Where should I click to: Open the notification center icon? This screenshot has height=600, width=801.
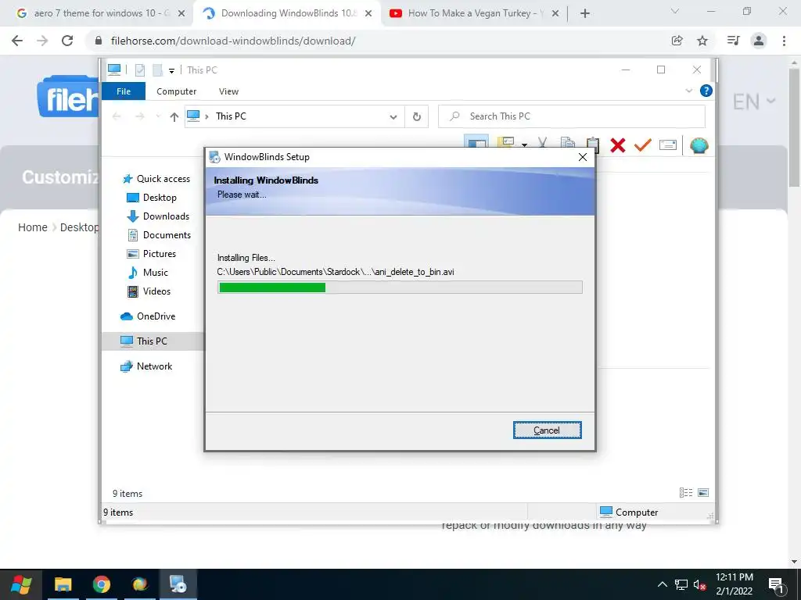pyautogui.click(x=776, y=585)
